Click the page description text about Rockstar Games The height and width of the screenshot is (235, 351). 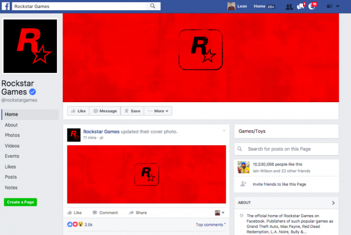pyautogui.click(x=289, y=224)
